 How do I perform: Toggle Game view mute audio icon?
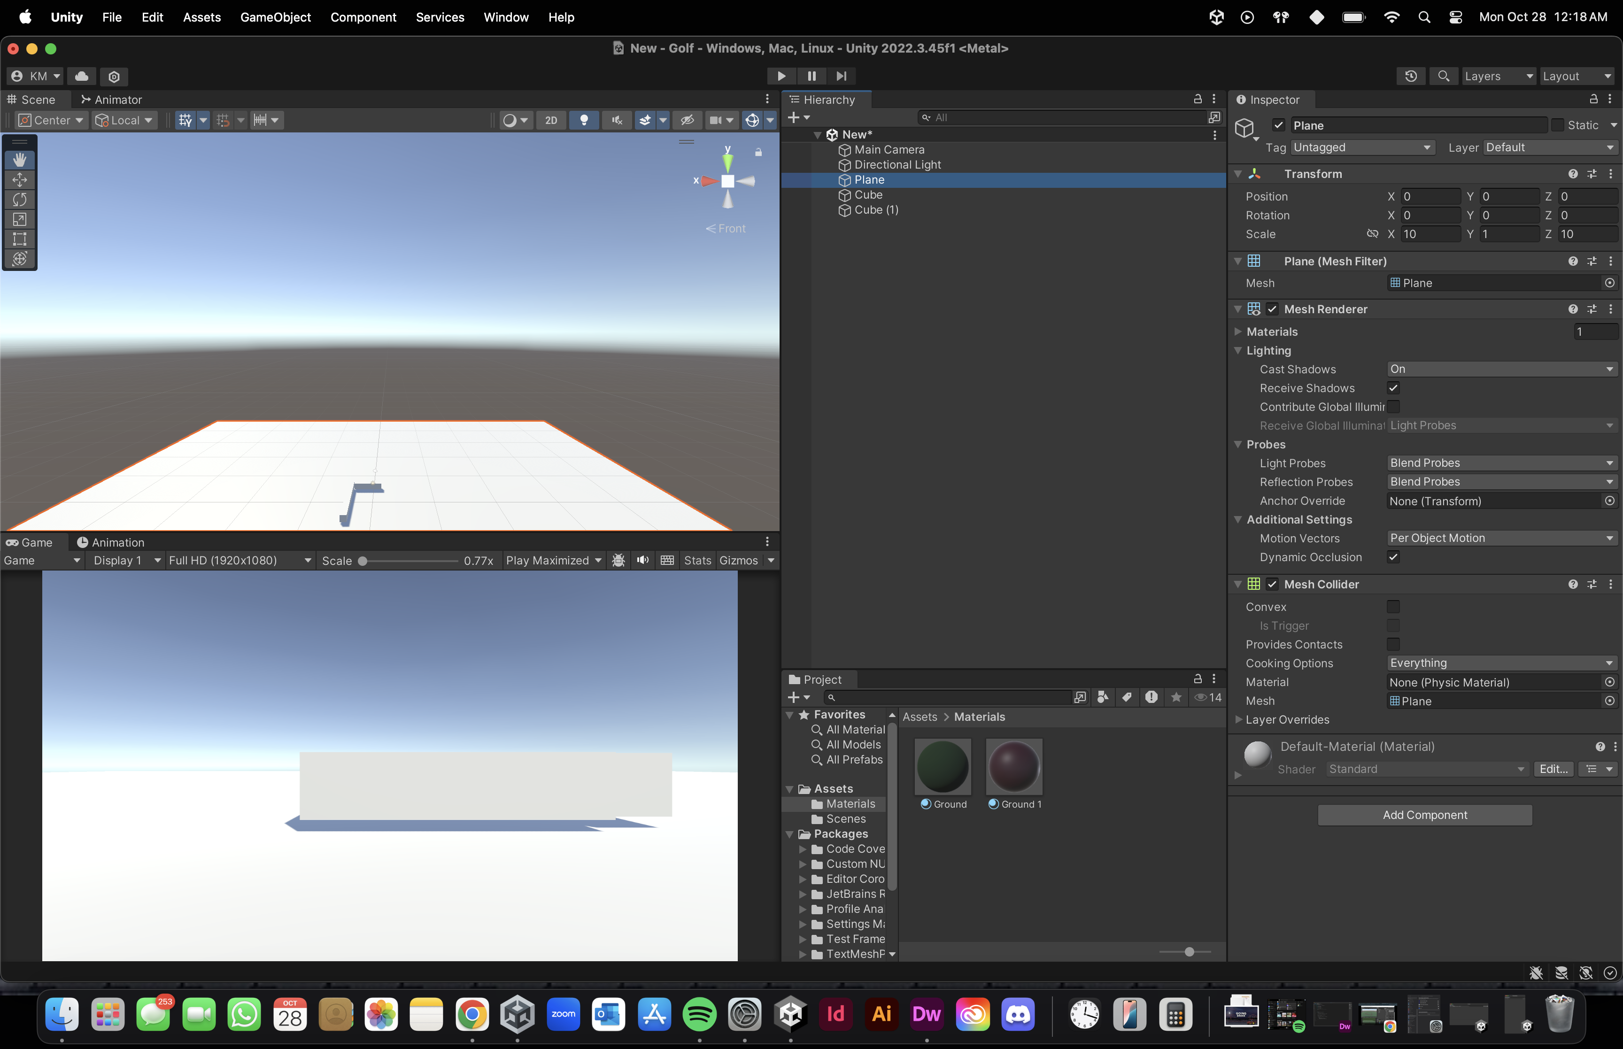coord(642,560)
